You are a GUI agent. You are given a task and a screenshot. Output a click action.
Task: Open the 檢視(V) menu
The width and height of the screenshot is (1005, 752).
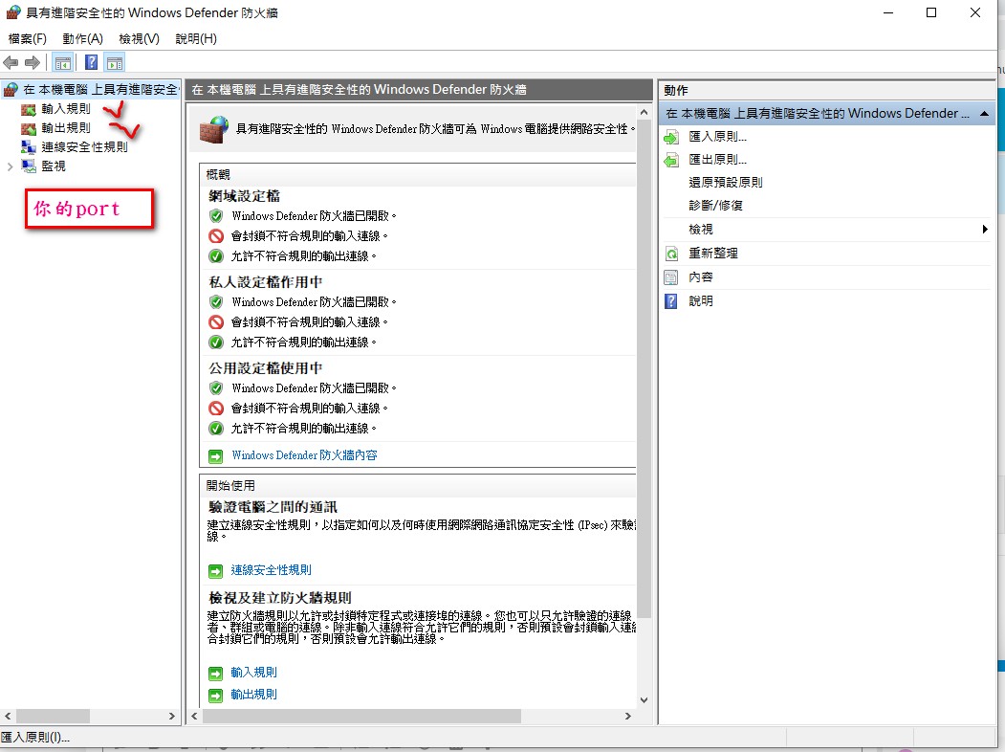point(139,39)
